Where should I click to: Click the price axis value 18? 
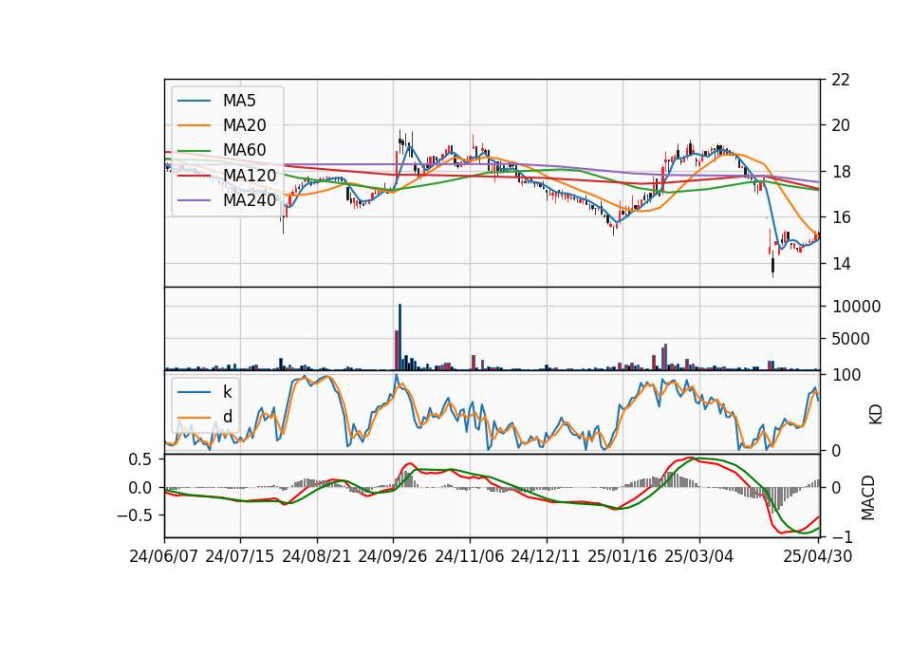coord(841,172)
